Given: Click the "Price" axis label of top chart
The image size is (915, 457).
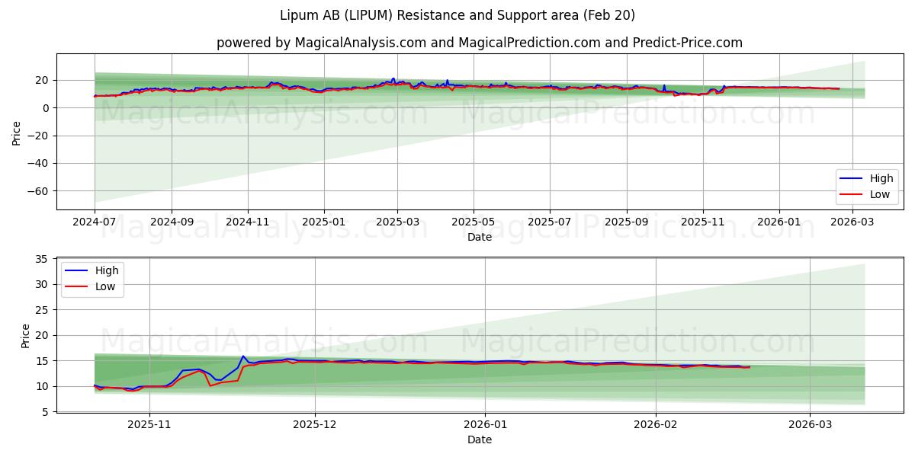Looking at the screenshot, I should click(x=17, y=132).
